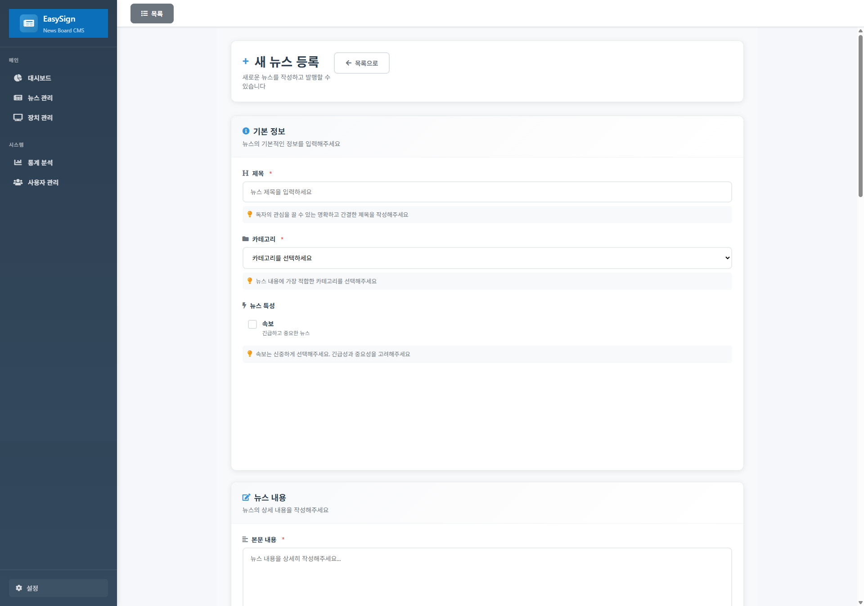The image size is (864, 606).
Task: Focus the news title input field
Action: [x=487, y=192]
